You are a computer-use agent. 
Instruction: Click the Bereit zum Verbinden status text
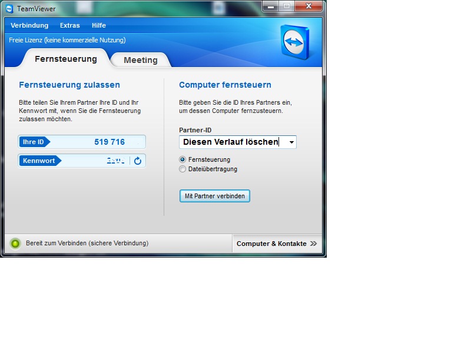coord(87,243)
